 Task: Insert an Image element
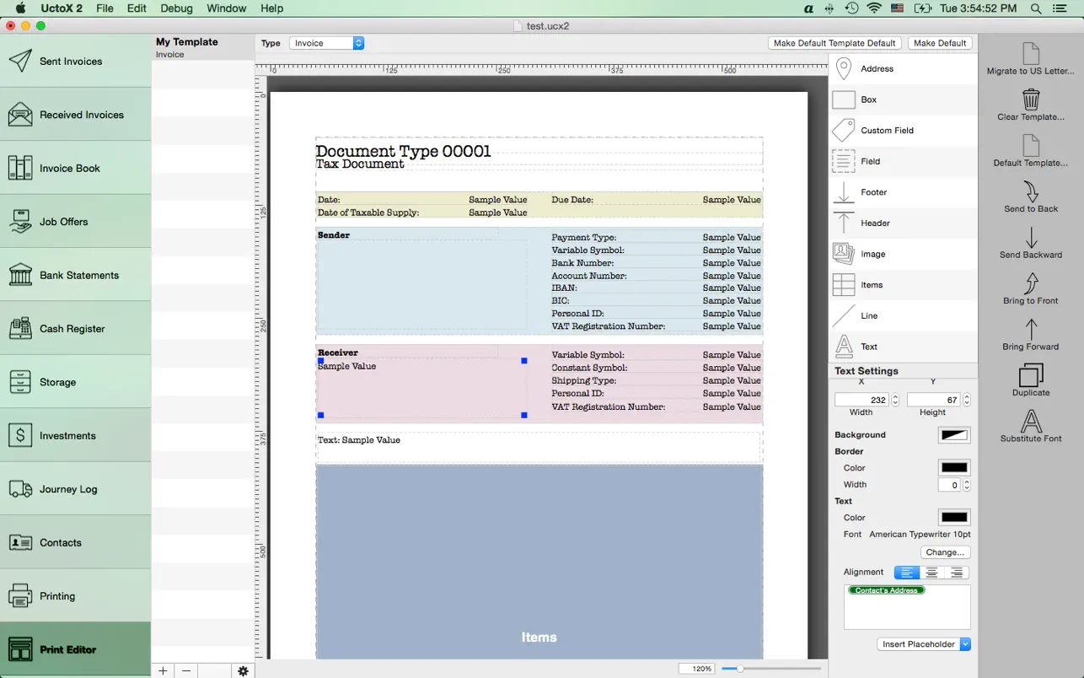point(844,254)
